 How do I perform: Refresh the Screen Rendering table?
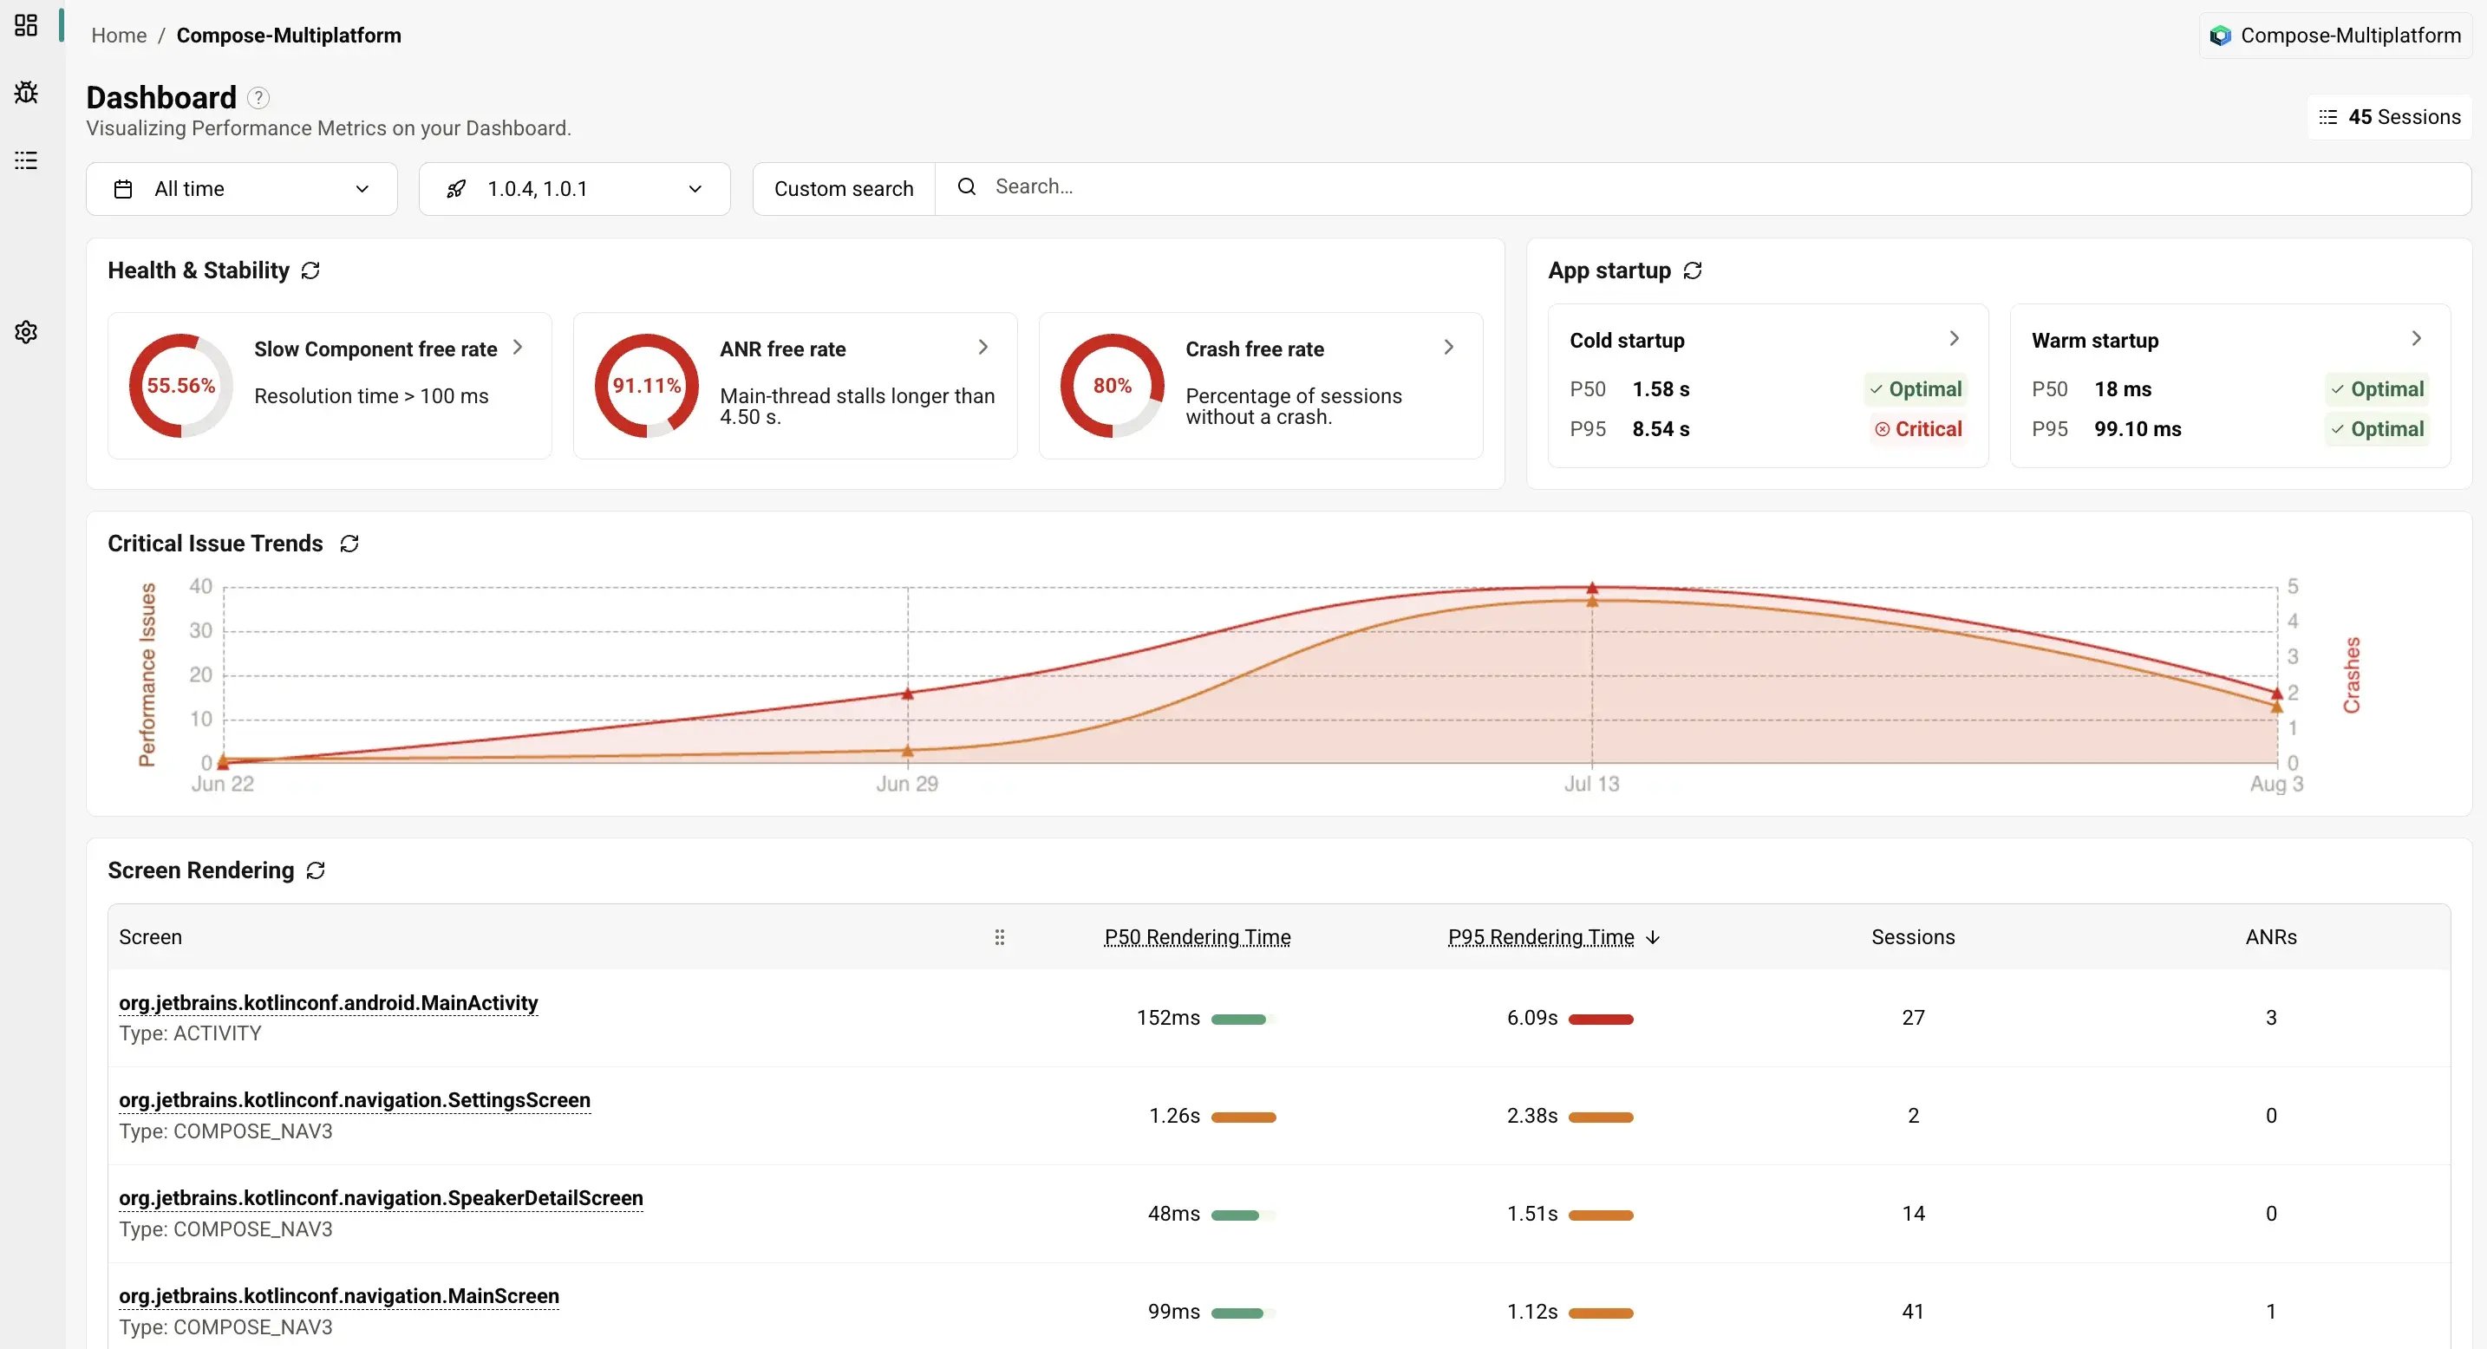coord(316,870)
